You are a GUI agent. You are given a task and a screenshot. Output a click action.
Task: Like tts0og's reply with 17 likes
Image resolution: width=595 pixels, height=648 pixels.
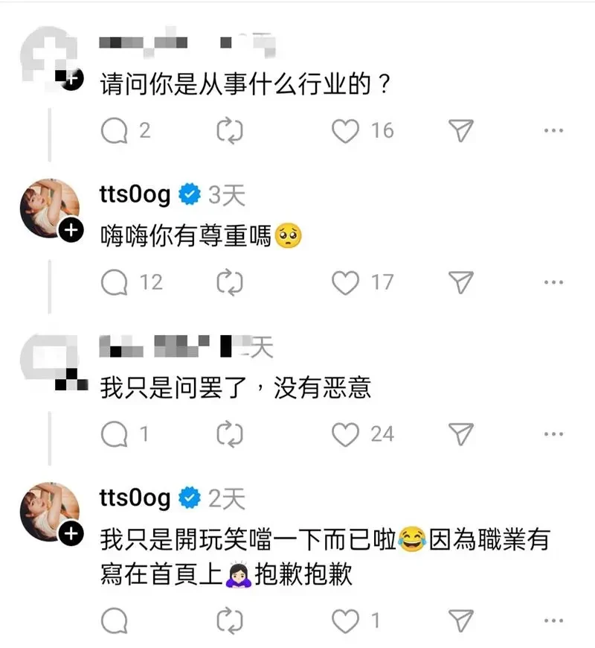pos(345,283)
